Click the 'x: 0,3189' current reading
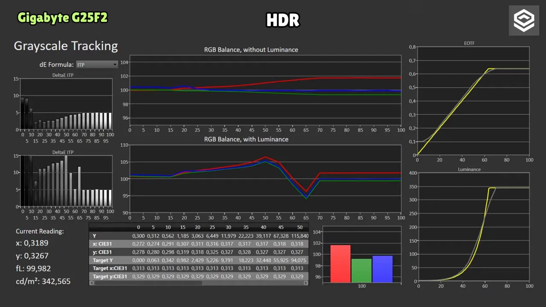The width and height of the screenshot is (546, 307). [32, 243]
